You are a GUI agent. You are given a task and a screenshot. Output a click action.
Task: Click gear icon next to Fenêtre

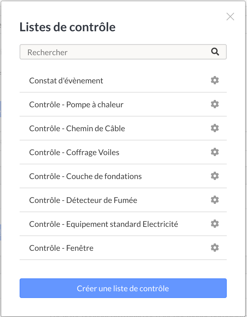215,247
